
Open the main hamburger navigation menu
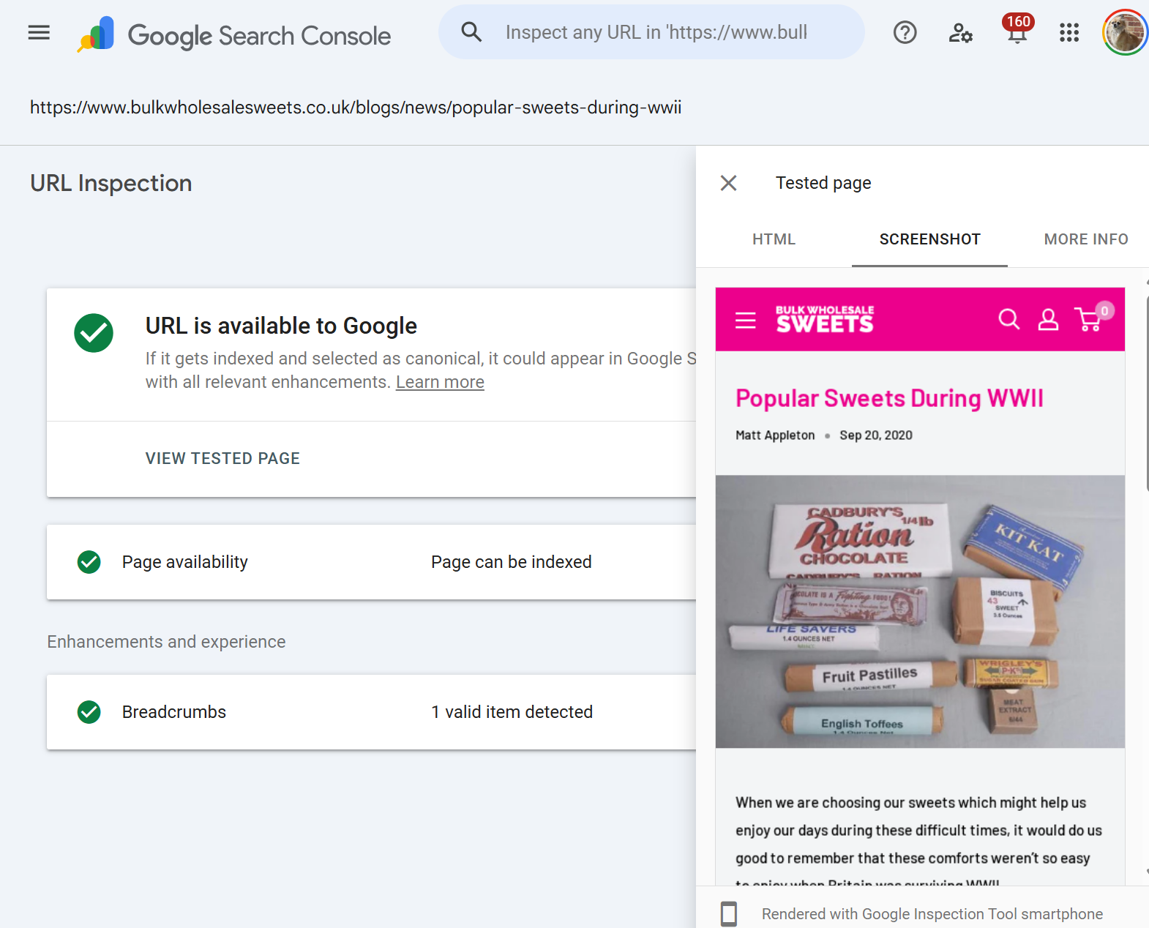coord(39,32)
